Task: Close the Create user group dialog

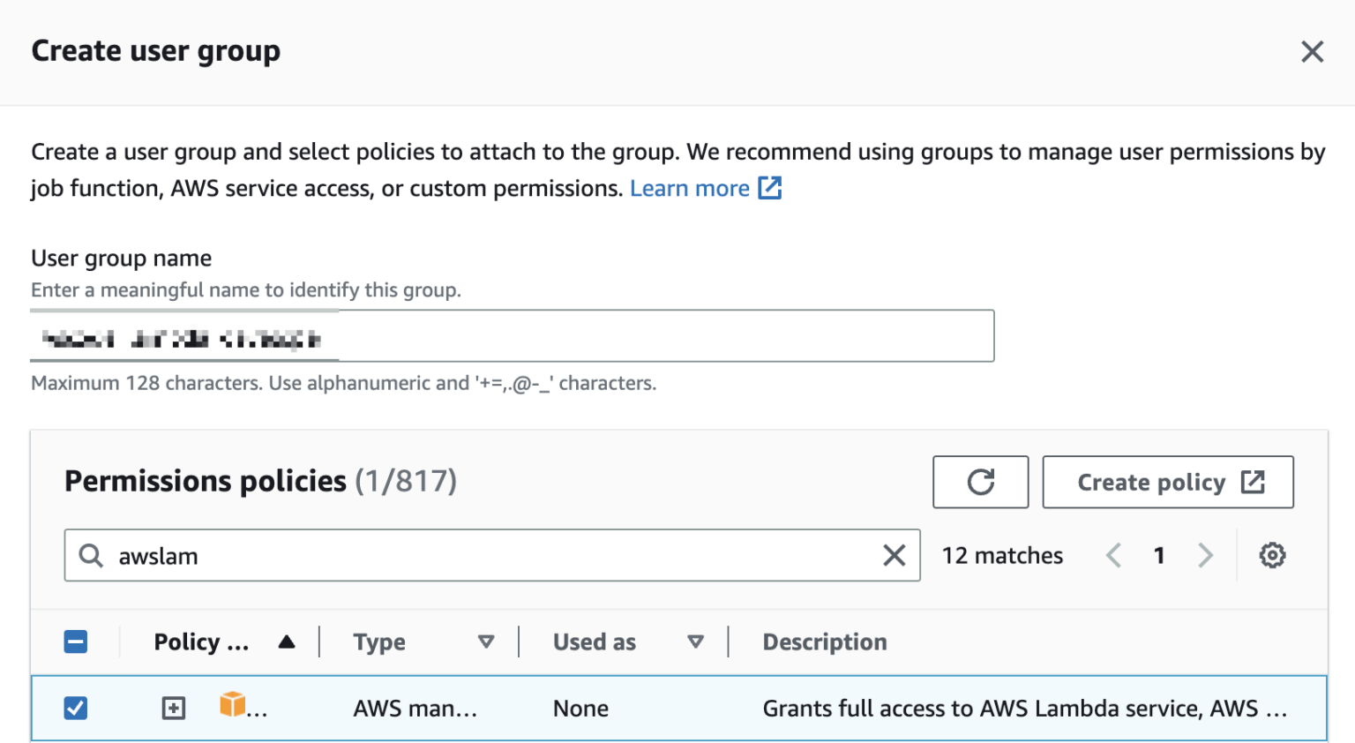Action: [1313, 51]
